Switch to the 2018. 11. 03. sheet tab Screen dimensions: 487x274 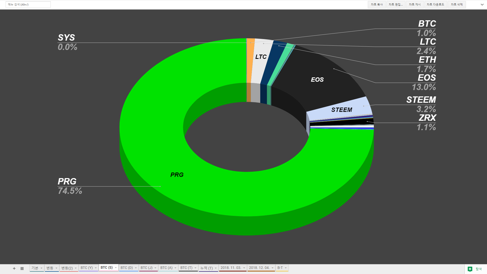coord(231,268)
